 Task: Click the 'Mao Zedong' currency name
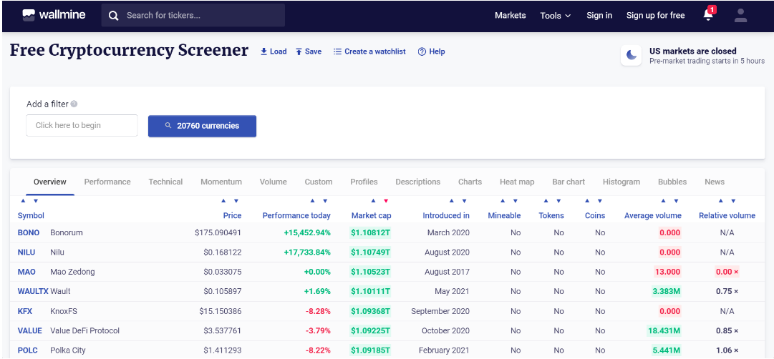click(x=72, y=272)
